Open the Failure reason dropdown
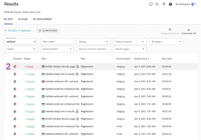This screenshot has height=140, width=201. [x=130, y=41]
